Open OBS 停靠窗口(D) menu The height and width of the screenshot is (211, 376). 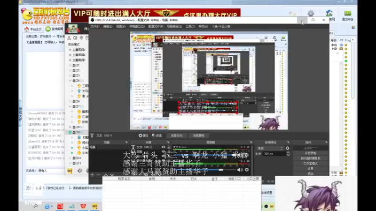[x=137, y=27]
